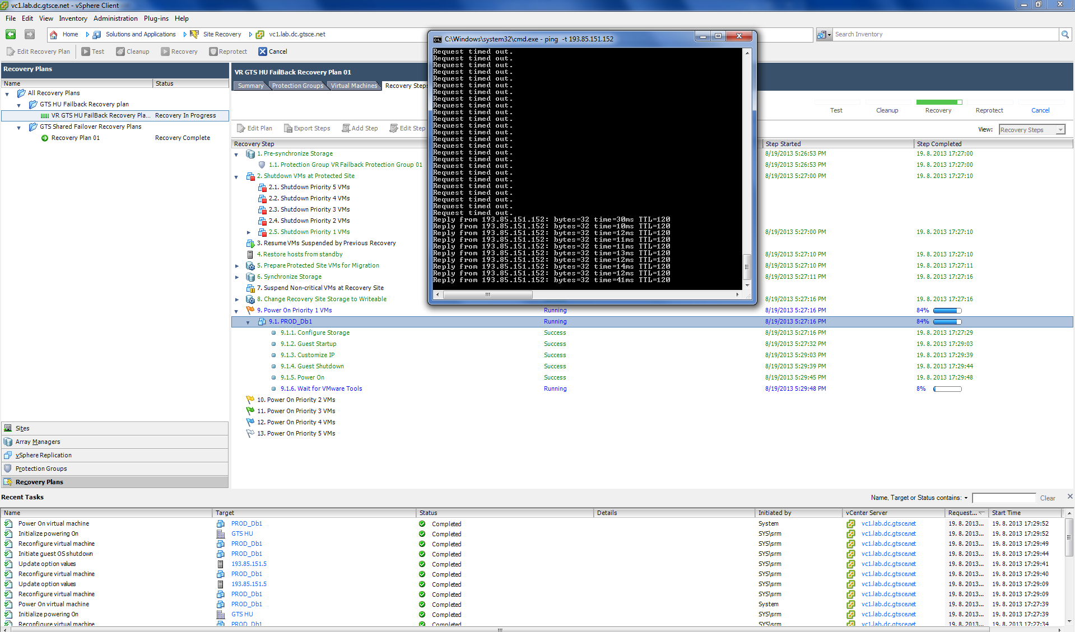The width and height of the screenshot is (1075, 632).
Task: Expand step 5 Prepare Protected Site VMs
Action: (236, 266)
